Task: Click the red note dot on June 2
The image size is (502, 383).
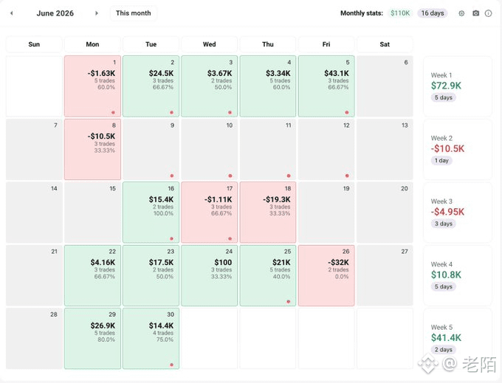Action: (x=171, y=112)
